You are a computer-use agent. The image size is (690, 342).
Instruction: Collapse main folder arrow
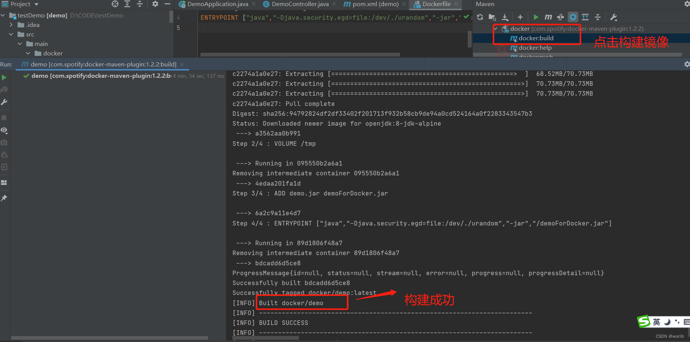click(20, 44)
